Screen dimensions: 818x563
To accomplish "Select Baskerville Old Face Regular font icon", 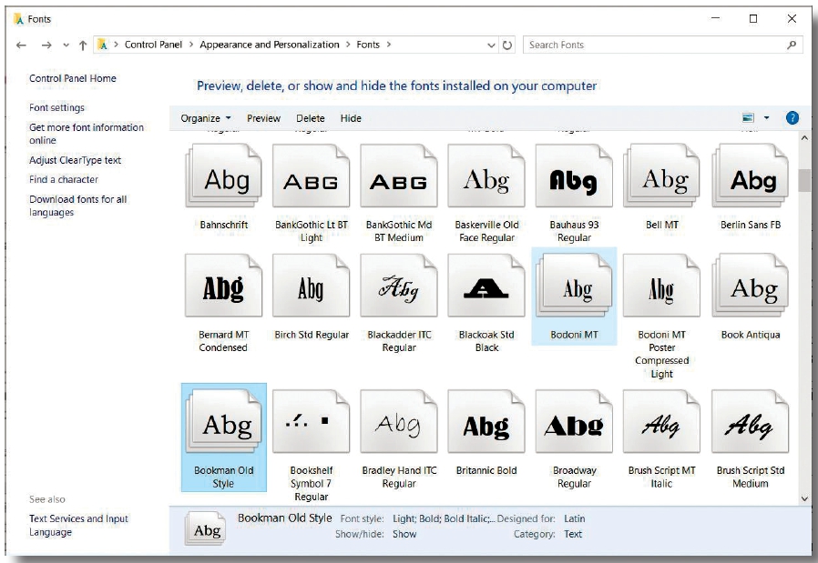I will click(x=486, y=176).
